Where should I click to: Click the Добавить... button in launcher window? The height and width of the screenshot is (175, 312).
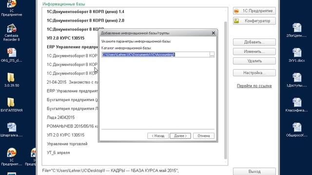pos(254,42)
